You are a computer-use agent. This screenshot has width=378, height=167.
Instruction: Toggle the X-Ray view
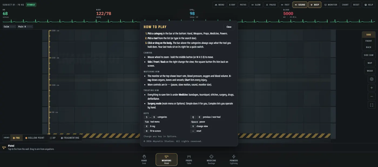click(232, 5)
